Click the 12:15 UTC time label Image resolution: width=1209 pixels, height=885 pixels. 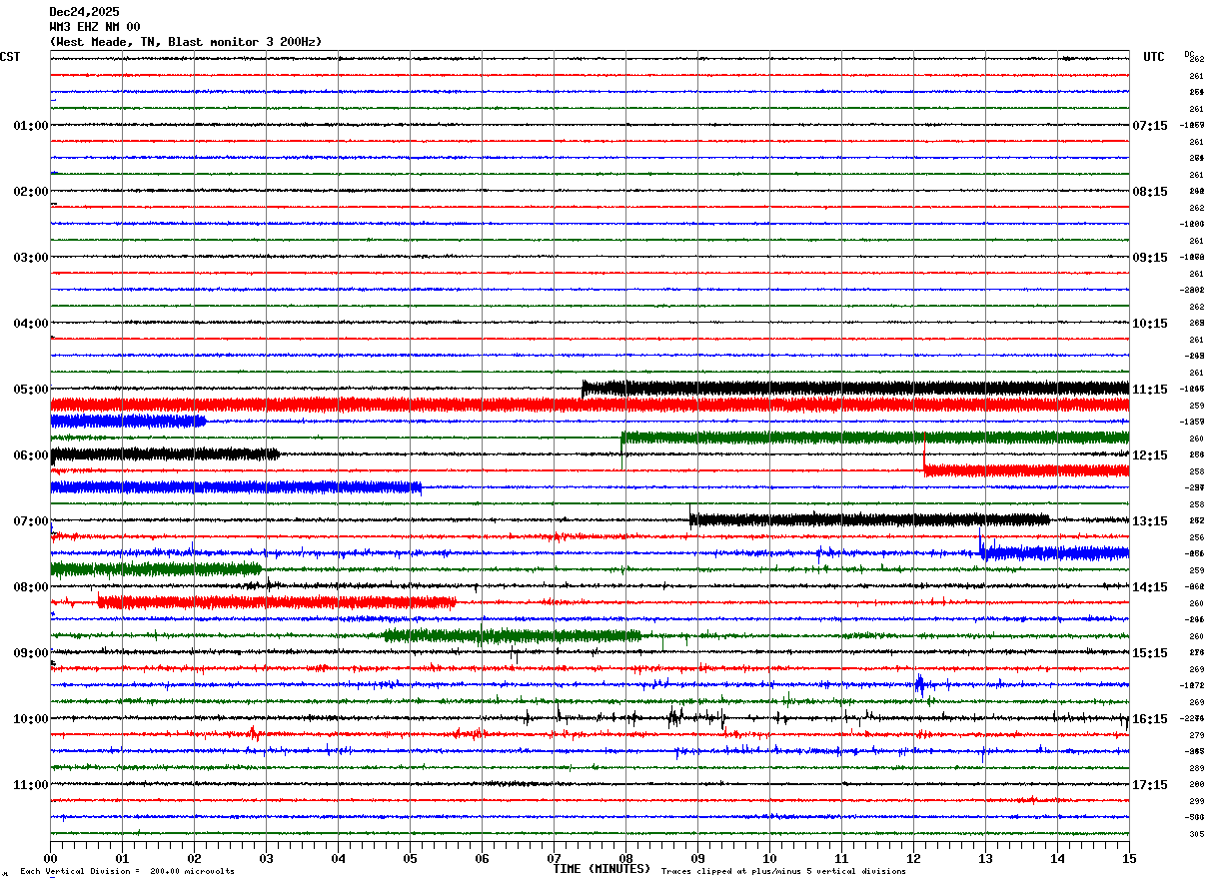[x=1150, y=455]
